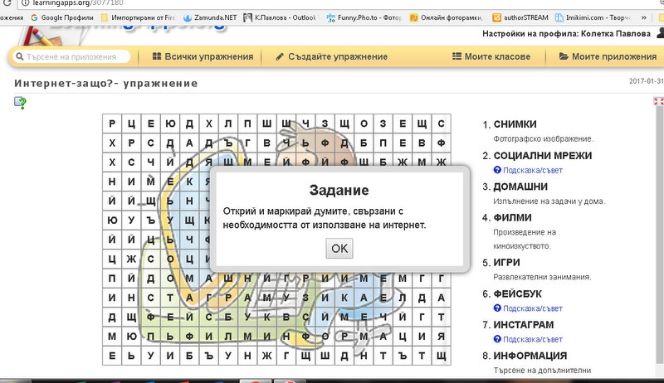Select word ФИЛМИ in the list
The width and height of the screenshot is (664, 383).
[x=512, y=218]
